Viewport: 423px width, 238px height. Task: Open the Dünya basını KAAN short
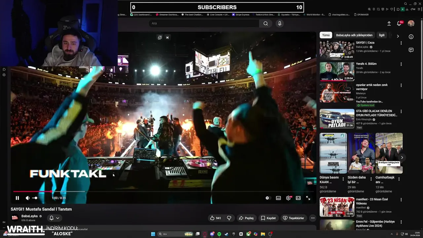click(x=333, y=153)
